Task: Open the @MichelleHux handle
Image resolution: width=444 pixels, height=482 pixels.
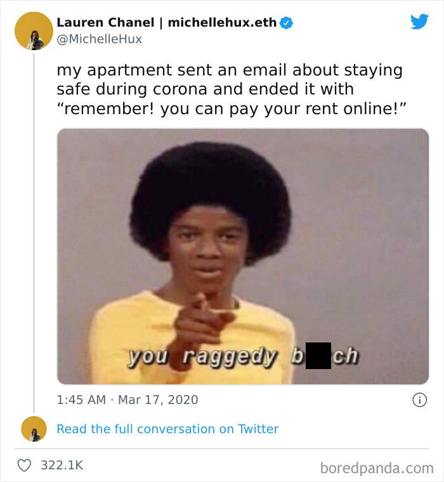Action: pyautogui.click(x=100, y=39)
